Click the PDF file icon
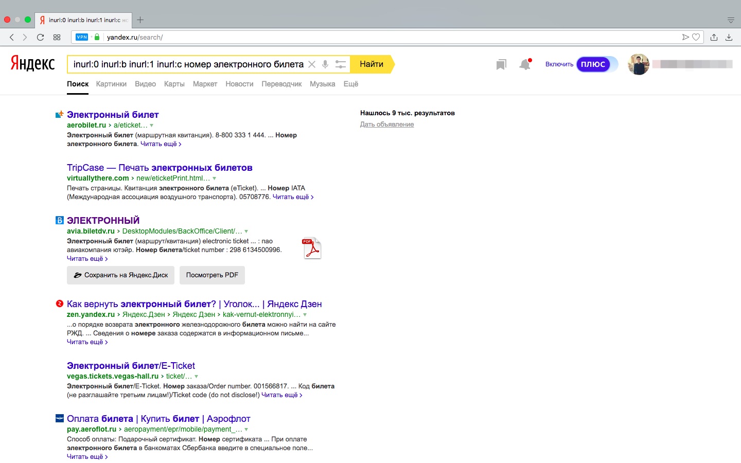 tap(312, 248)
